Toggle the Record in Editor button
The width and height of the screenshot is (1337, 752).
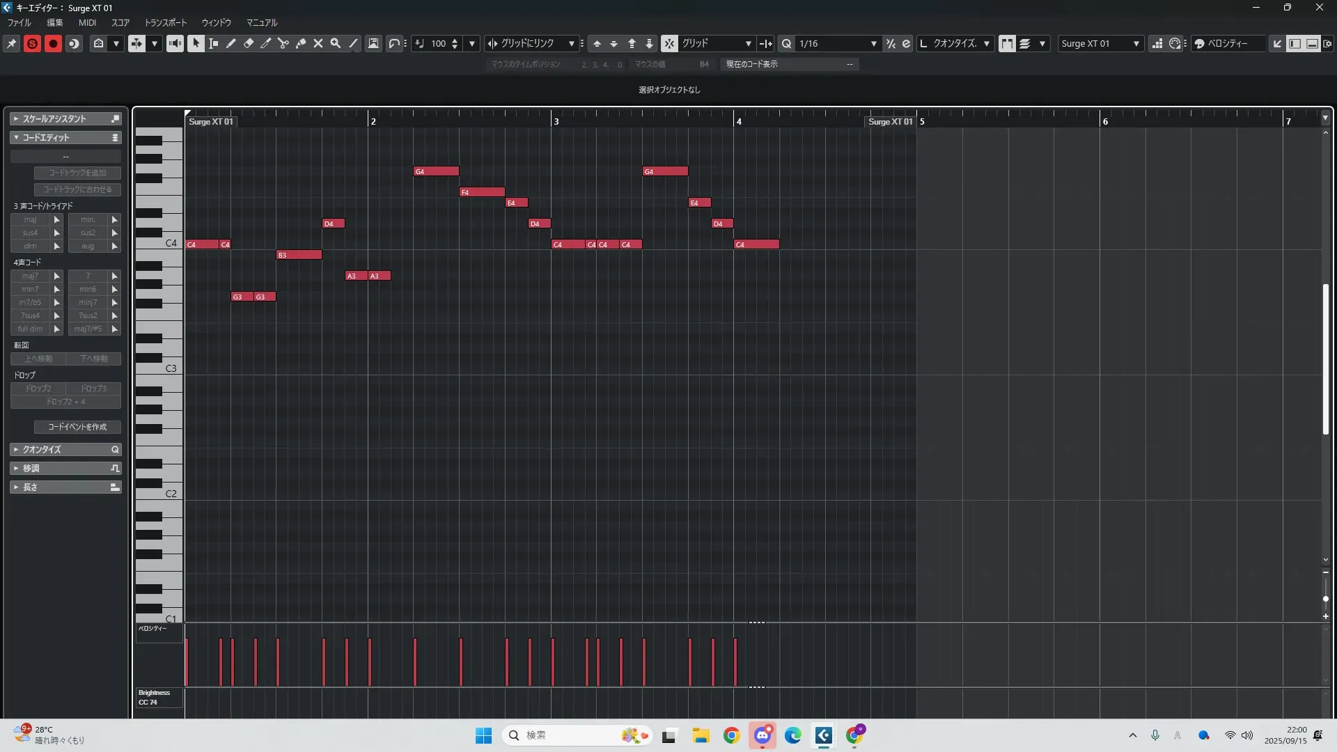[x=53, y=43]
